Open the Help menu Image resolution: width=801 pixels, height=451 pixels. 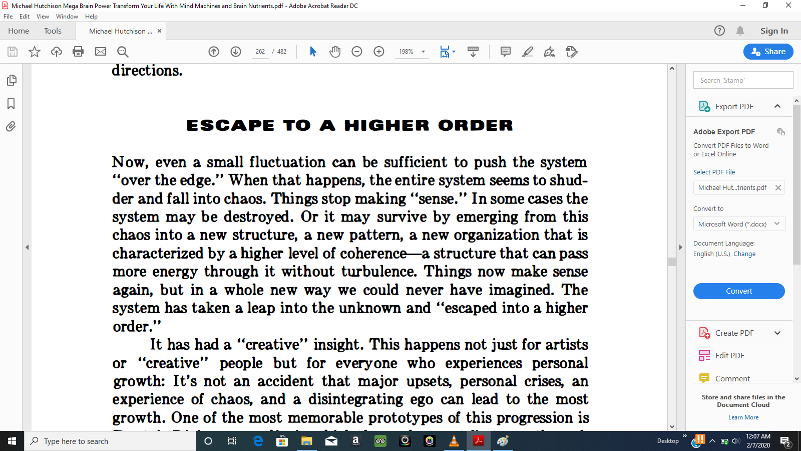(x=91, y=17)
